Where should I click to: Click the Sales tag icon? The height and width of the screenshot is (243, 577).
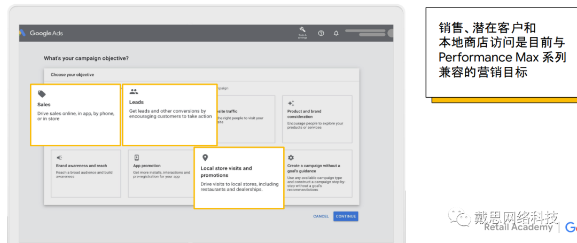[42, 94]
